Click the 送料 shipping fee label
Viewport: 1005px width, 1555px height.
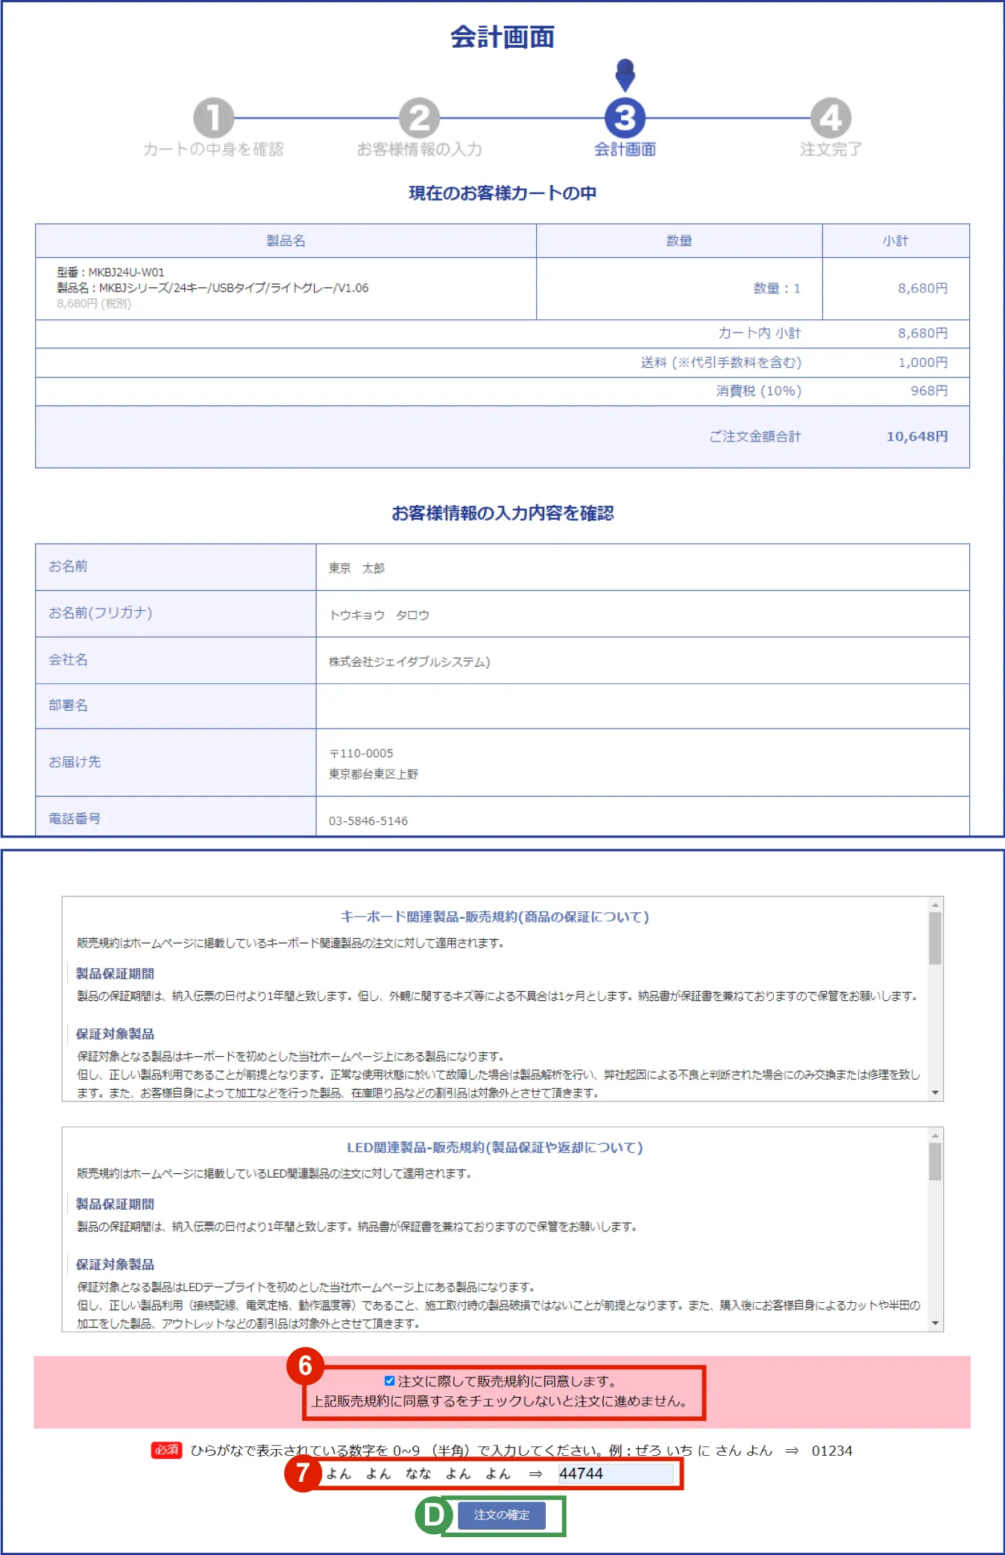(721, 362)
